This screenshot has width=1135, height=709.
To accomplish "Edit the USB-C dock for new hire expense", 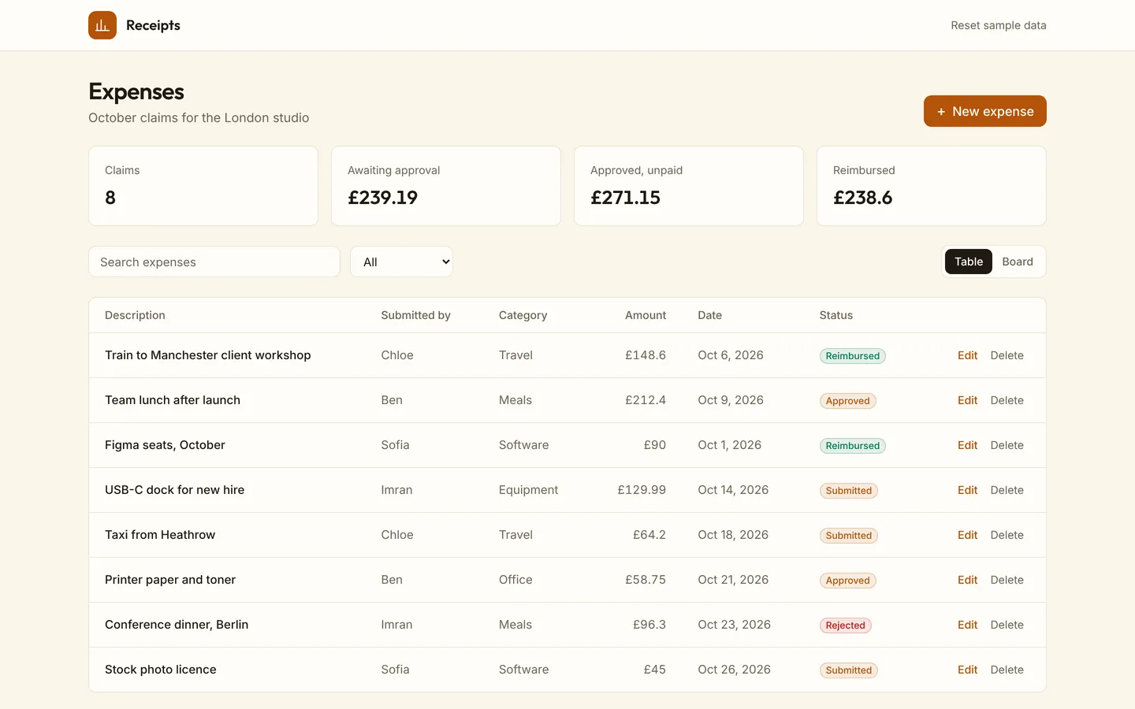I will (x=967, y=490).
